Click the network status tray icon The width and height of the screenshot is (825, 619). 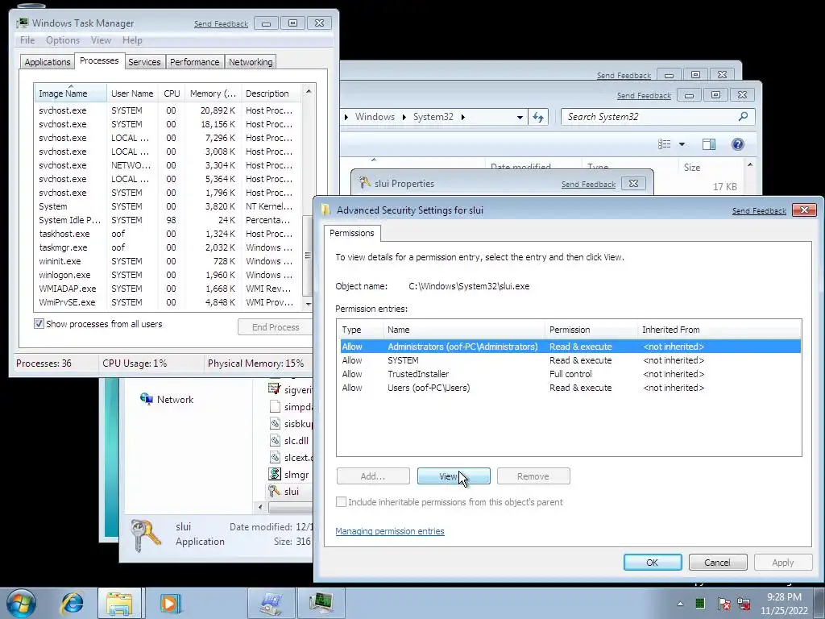click(744, 604)
